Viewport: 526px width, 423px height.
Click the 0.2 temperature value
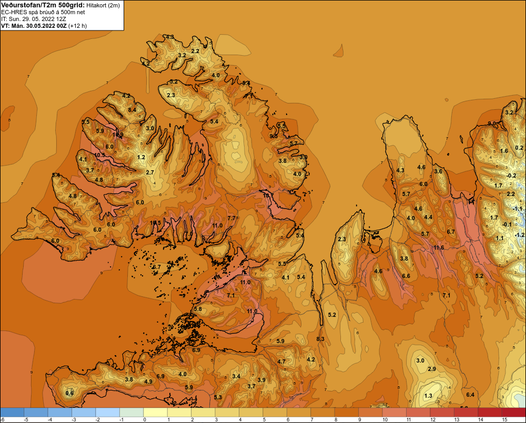coord(519,148)
